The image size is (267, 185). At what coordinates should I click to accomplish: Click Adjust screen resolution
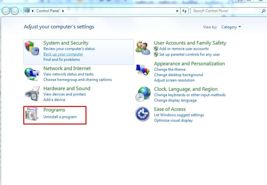(x=174, y=80)
